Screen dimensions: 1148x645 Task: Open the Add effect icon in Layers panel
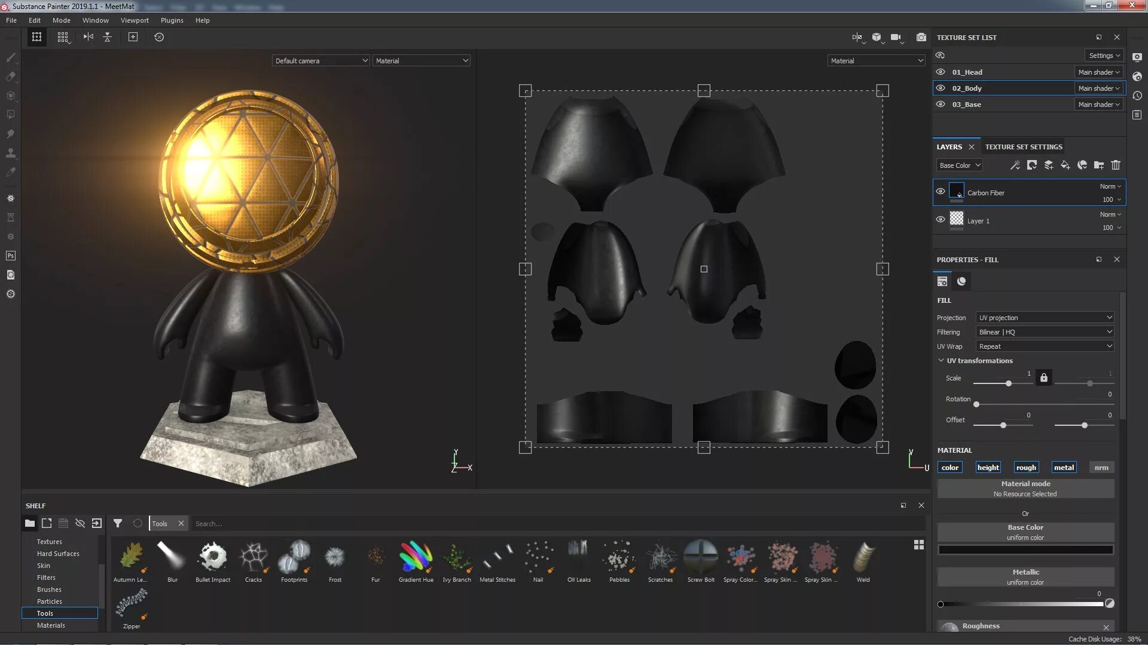1015,165
